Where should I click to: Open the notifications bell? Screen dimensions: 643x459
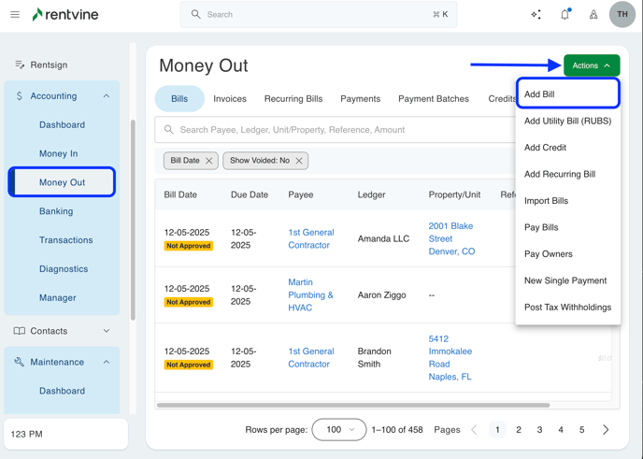pos(564,15)
